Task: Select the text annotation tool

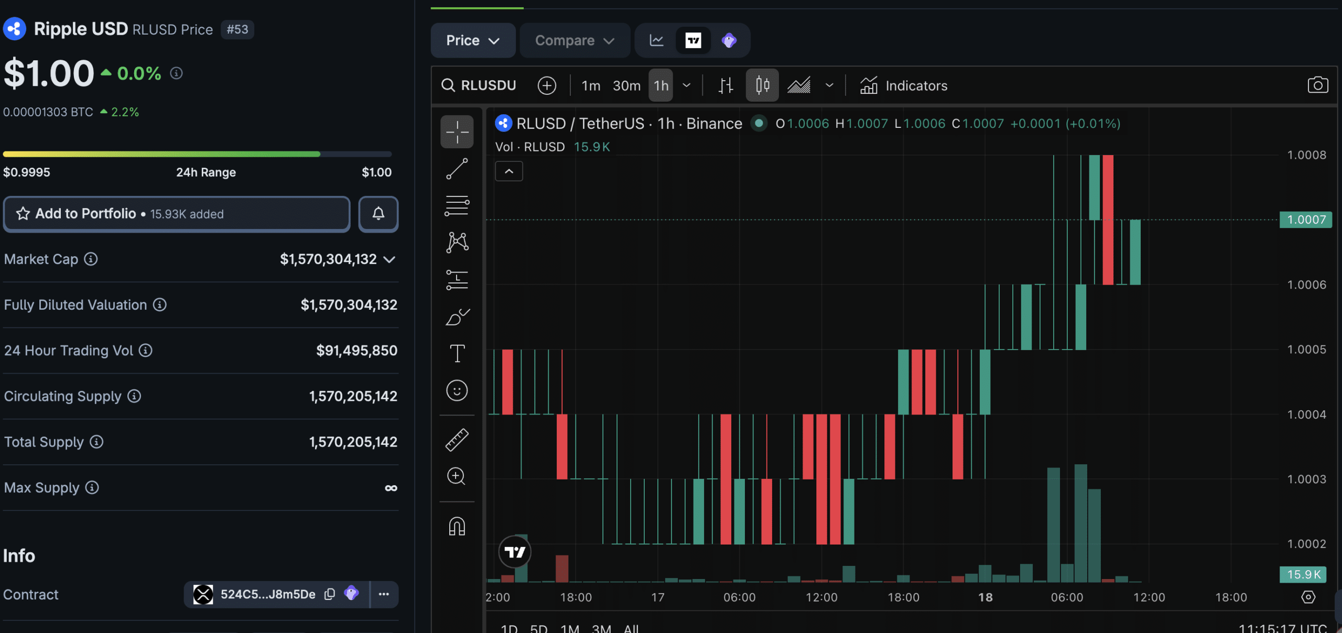Action: click(457, 354)
